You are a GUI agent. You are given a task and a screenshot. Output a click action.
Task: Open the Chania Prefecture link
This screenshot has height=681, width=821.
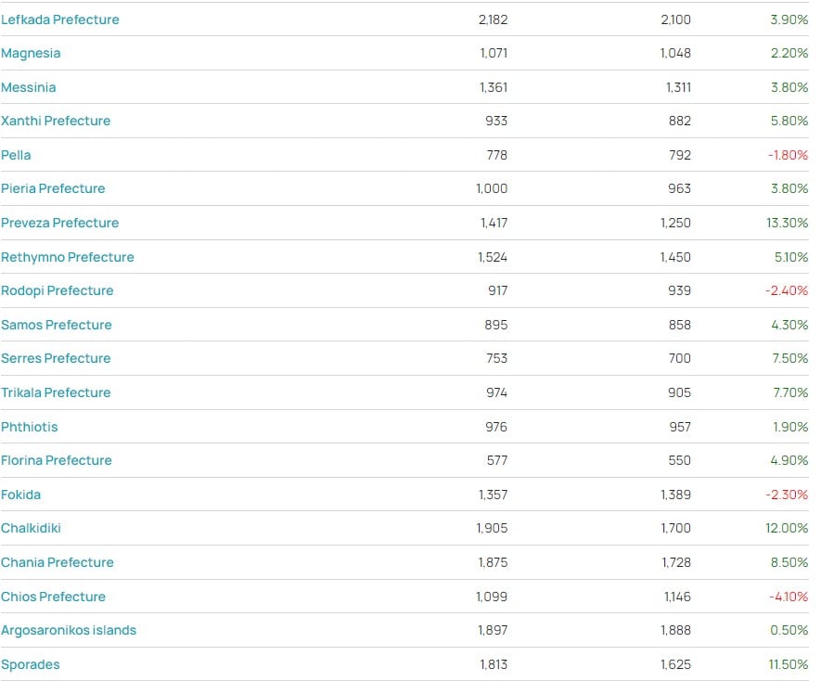pyautogui.click(x=58, y=562)
